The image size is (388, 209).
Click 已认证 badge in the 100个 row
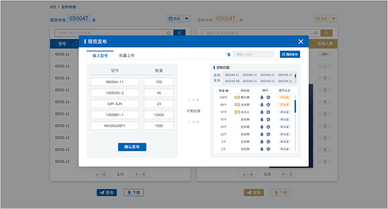coord(284,97)
